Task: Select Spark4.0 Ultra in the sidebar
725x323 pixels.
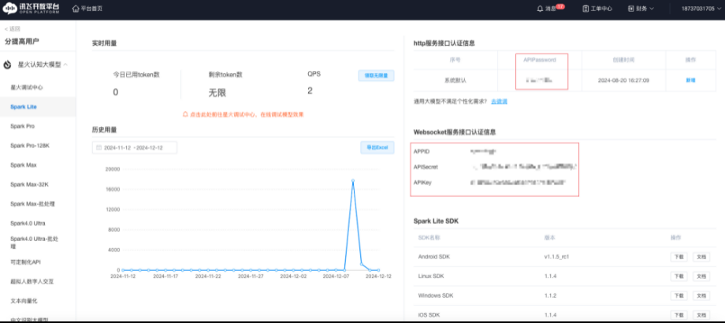Action: (28, 223)
